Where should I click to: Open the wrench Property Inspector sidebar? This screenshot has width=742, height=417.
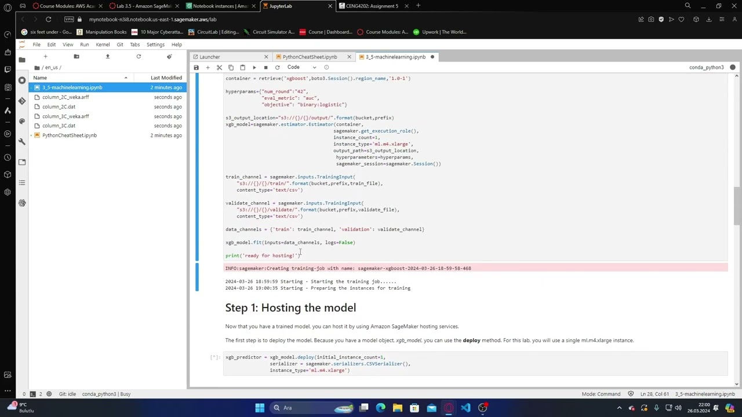pos(22,141)
